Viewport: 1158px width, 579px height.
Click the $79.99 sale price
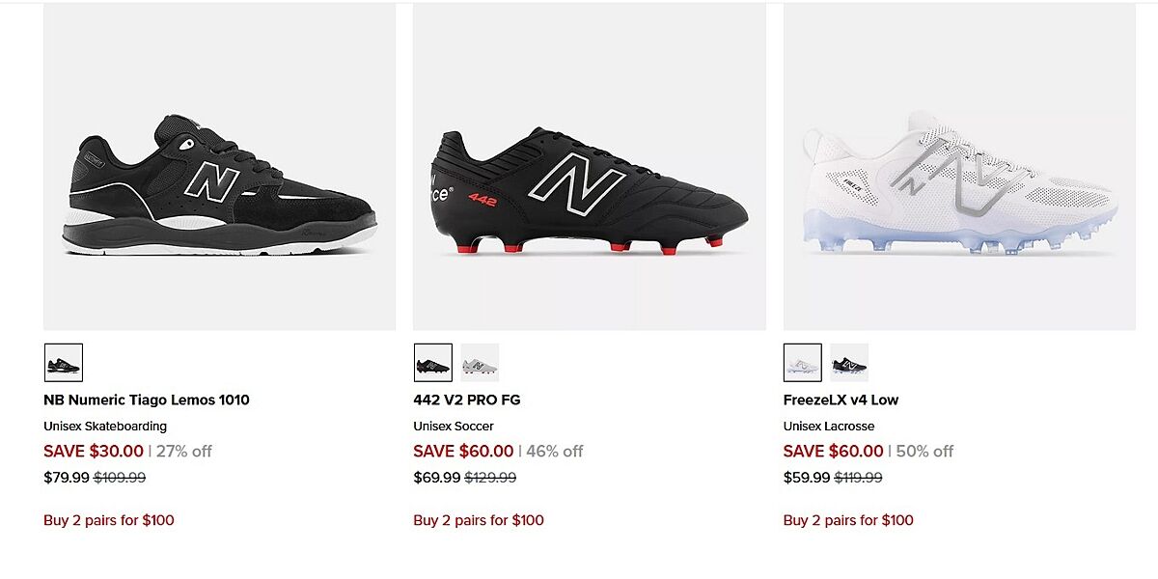(67, 477)
